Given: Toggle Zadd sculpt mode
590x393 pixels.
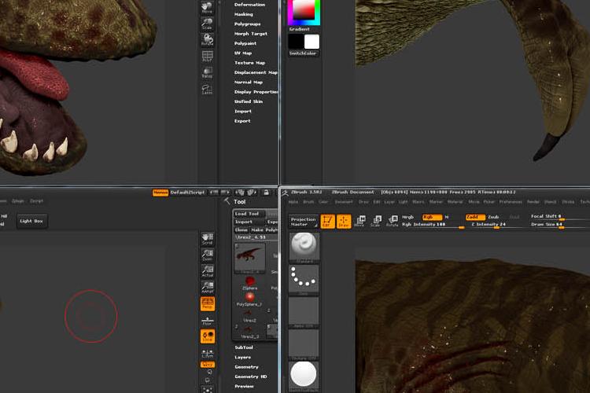Looking at the screenshot, I should 474,217.
